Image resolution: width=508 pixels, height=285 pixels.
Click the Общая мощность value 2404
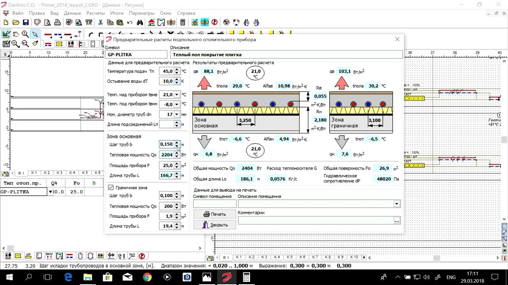[x=247, y=168]
